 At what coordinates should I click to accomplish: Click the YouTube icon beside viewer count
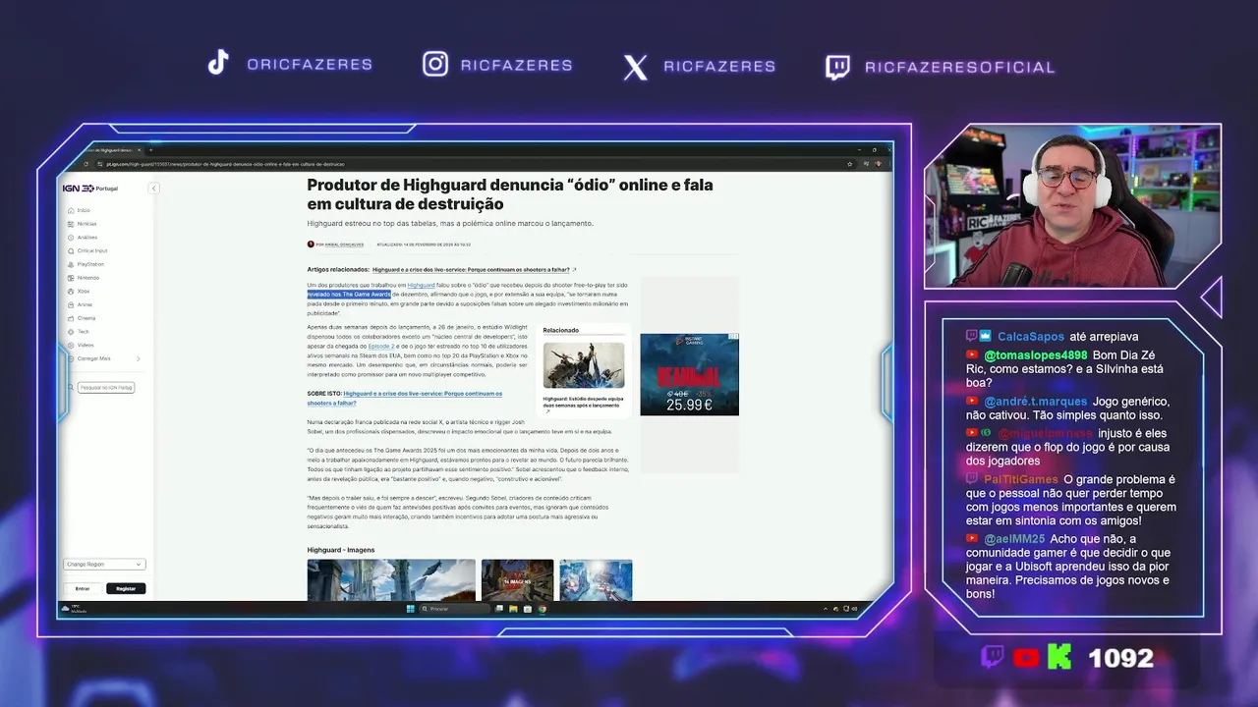[1026, 658]
